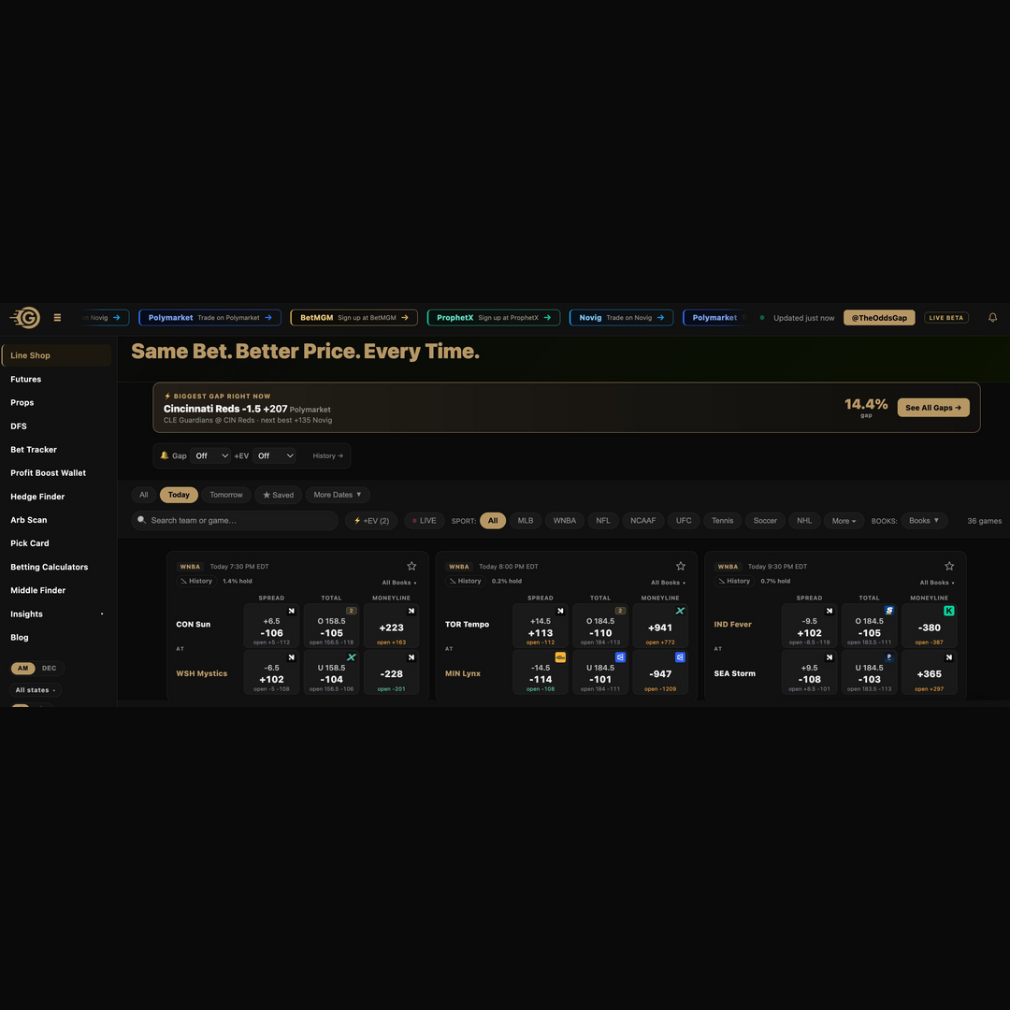
Task: Click the See All Gaps button
Action: click(x=932, y=408)
